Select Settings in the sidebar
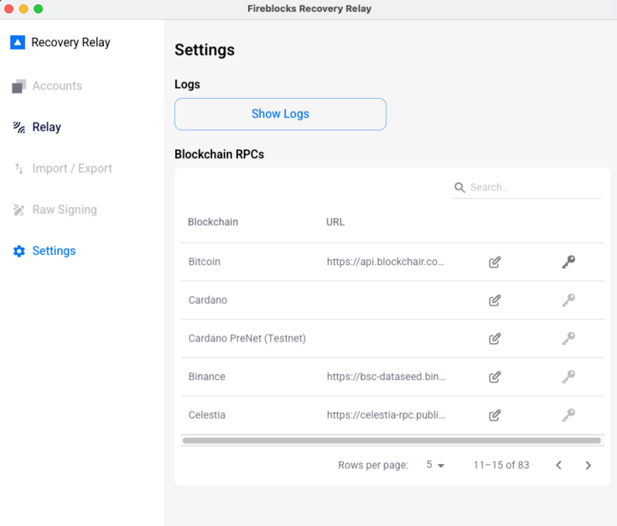This screenshot has height=526, width=617. coord(54,251)
